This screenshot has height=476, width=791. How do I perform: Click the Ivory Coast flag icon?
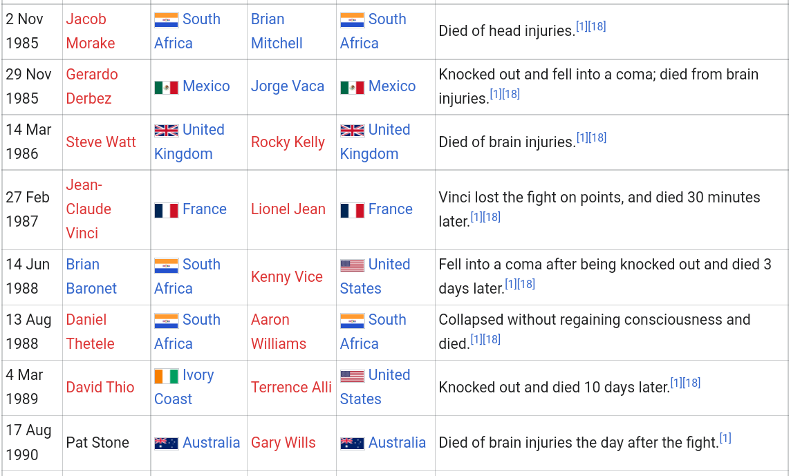pyautogui.click(x=166, y=376)
